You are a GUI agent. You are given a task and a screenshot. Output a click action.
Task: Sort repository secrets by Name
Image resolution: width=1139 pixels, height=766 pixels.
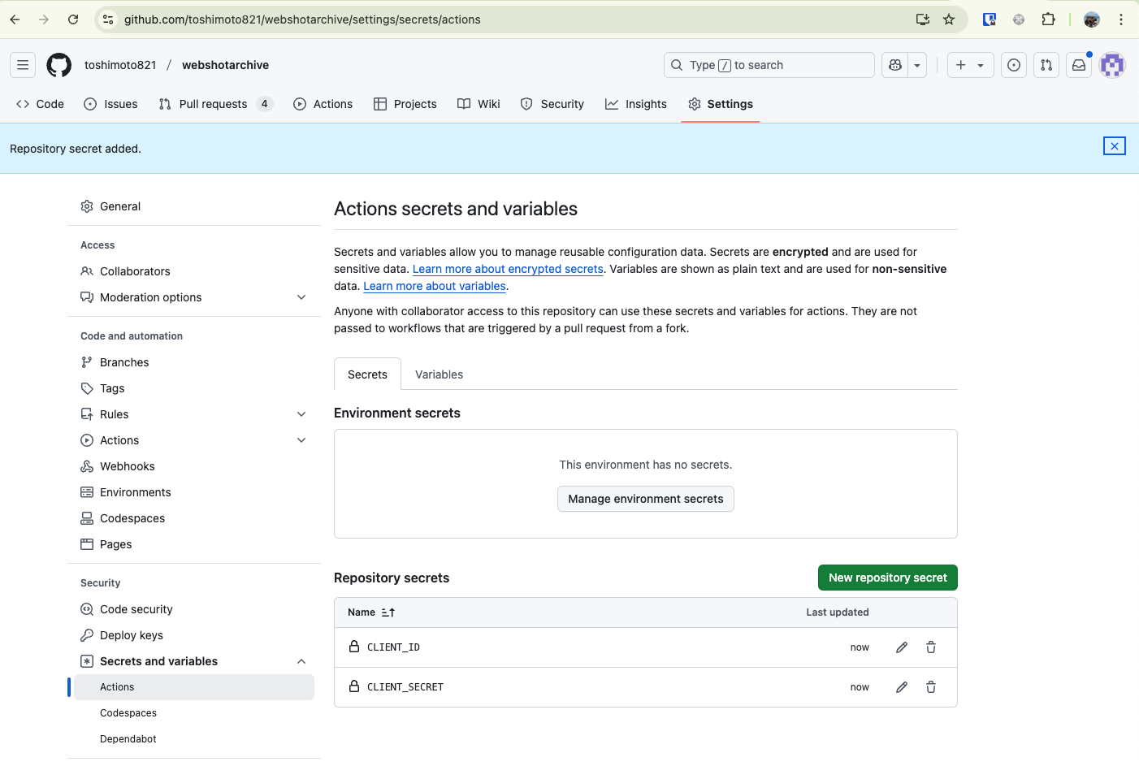coord(371,612)
